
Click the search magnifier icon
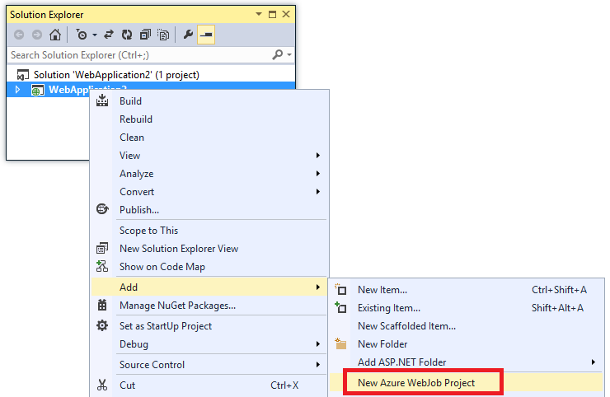click(277, 55)
